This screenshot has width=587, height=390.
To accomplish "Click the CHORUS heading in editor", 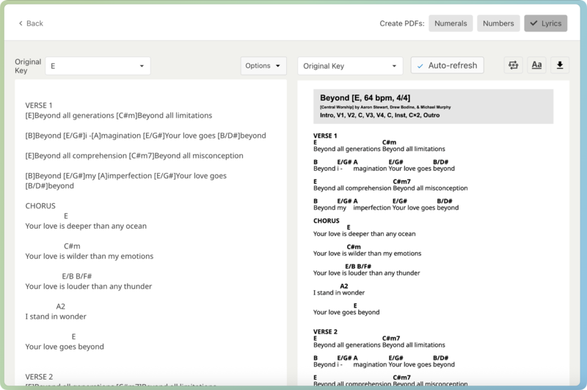I will point(40,206).
